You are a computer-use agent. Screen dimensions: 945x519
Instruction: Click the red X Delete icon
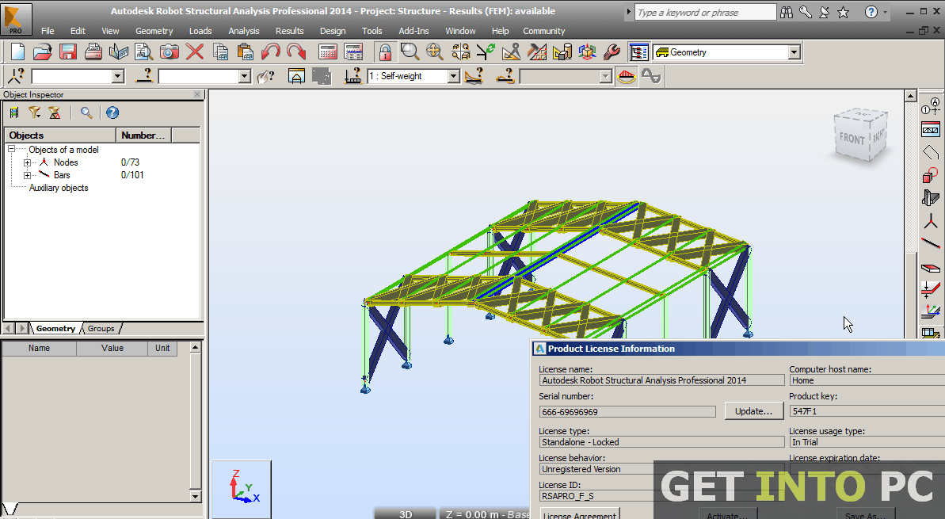pyautogui.click(x=194, y=52)
